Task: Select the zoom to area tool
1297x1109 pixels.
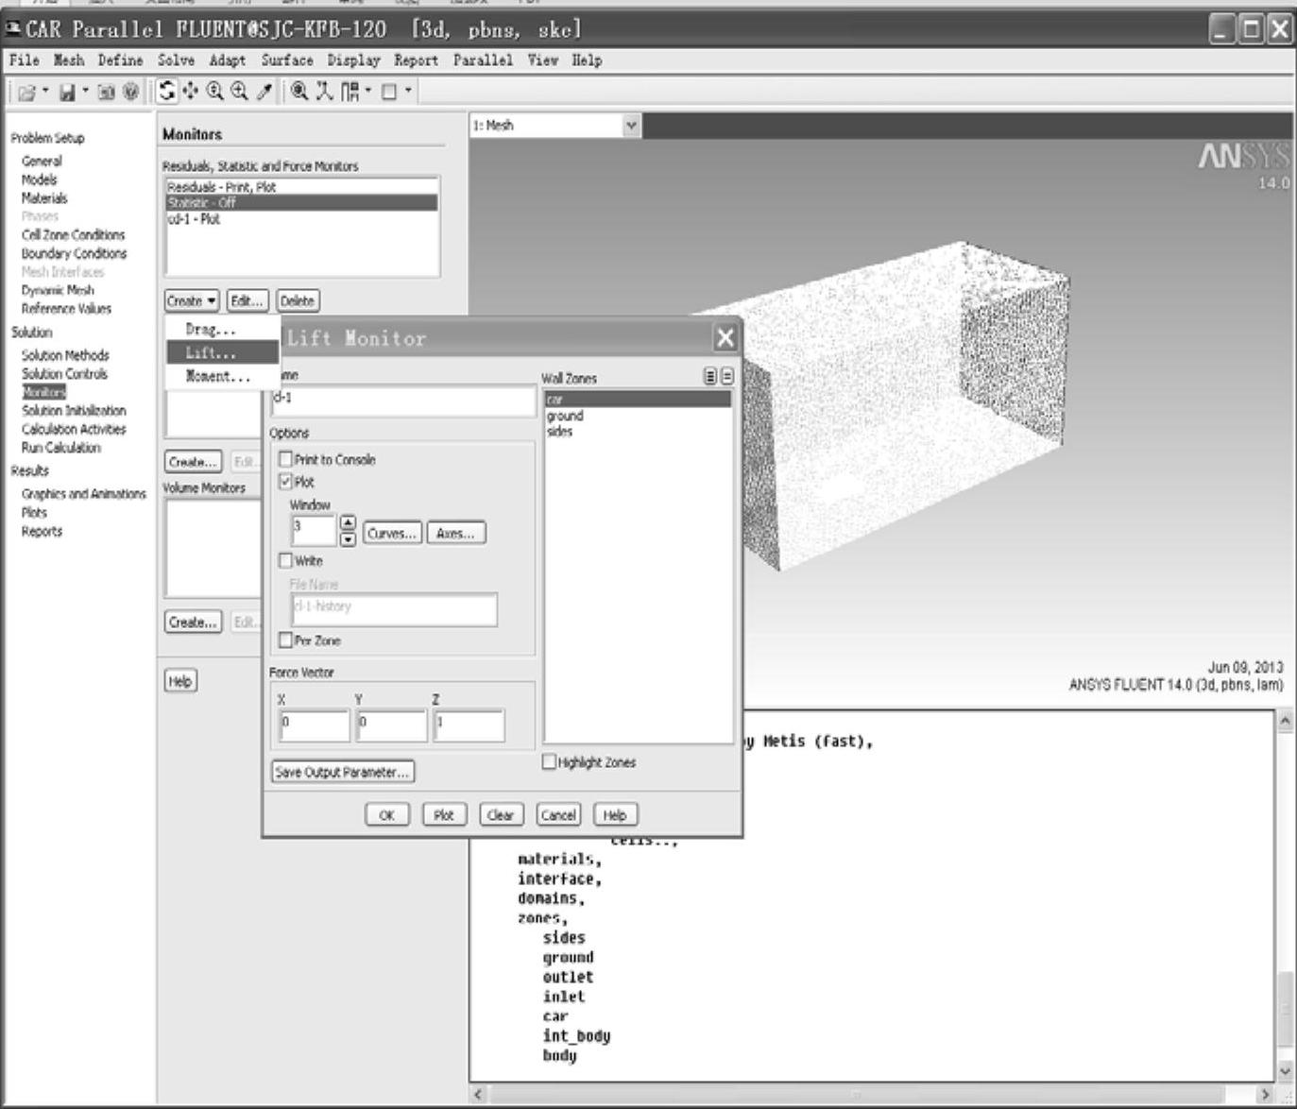Action: pos(240,92)
